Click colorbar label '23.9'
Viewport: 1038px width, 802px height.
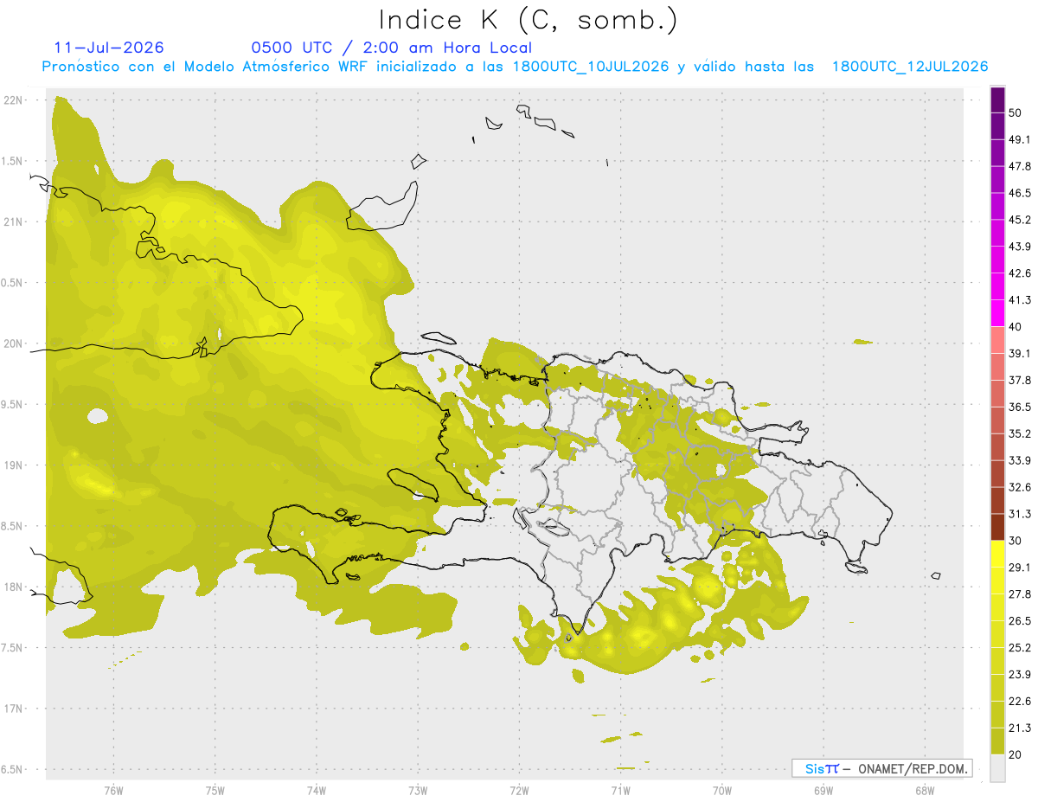coord(1020,674)
